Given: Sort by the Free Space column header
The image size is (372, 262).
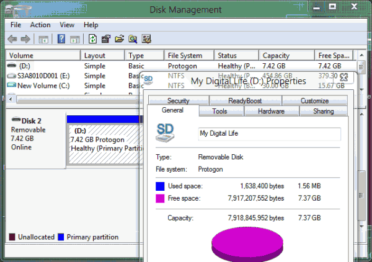Looking at the screenshot, I should 334,56.
